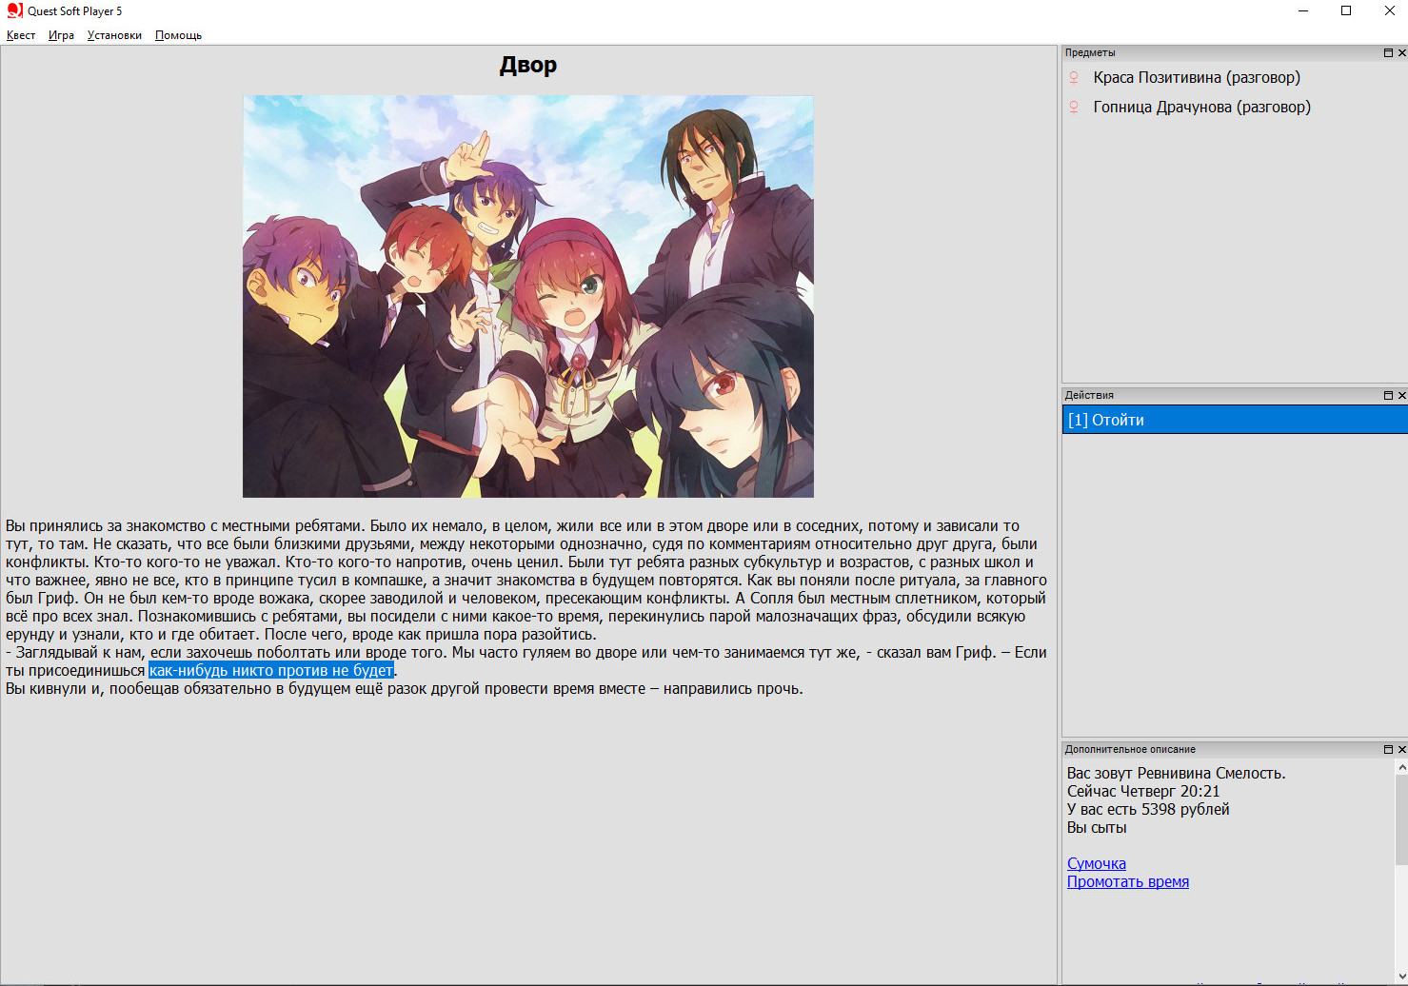Click the text 'У вас есть 5398 рублей'
This screenshot has height=986, width=1408.
[x=1148, y=810]
